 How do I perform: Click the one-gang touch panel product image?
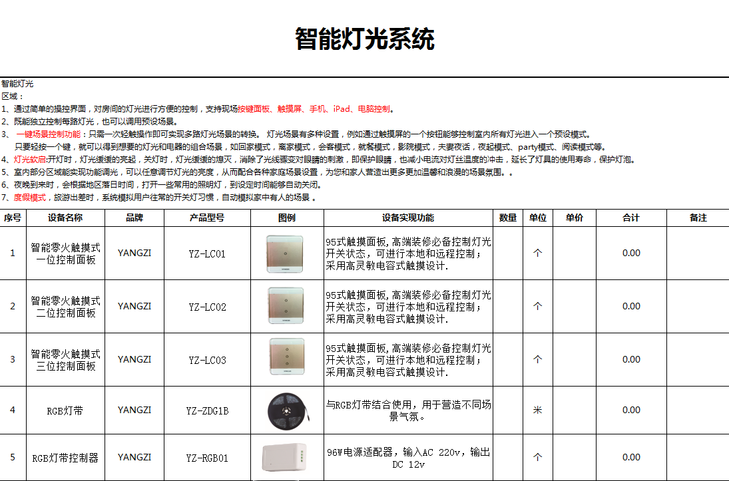[286, 253]
